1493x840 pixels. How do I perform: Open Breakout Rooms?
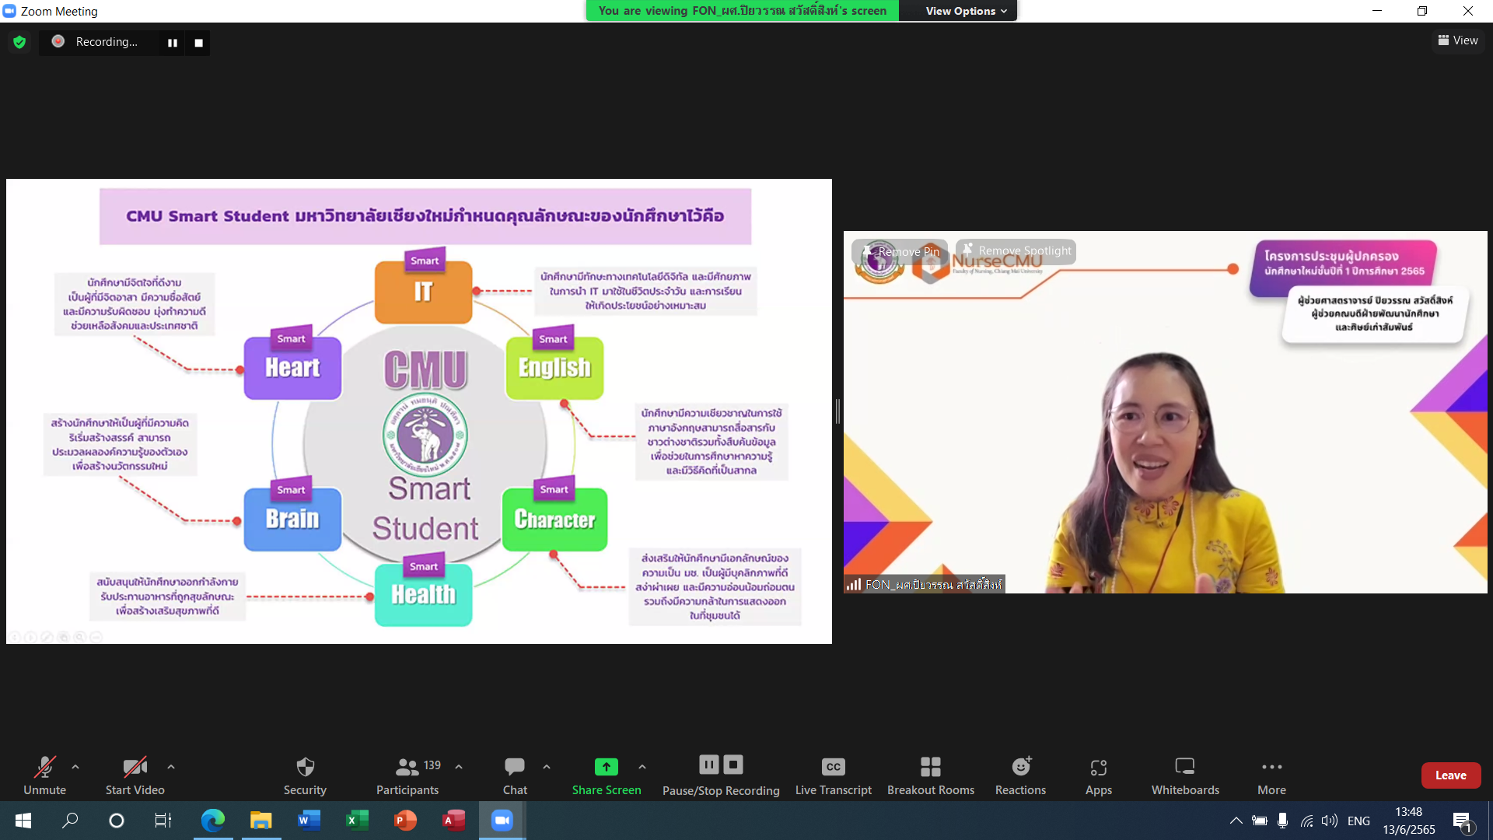pyautogui.click(x=931, y=775)
